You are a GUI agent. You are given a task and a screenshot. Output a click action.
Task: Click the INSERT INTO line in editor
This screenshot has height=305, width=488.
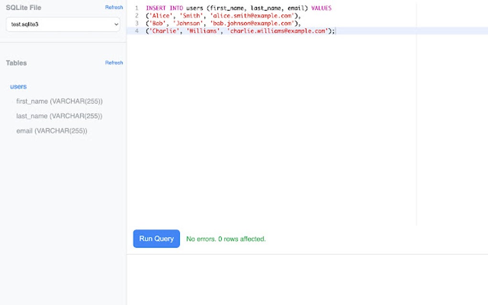(239, 8)
